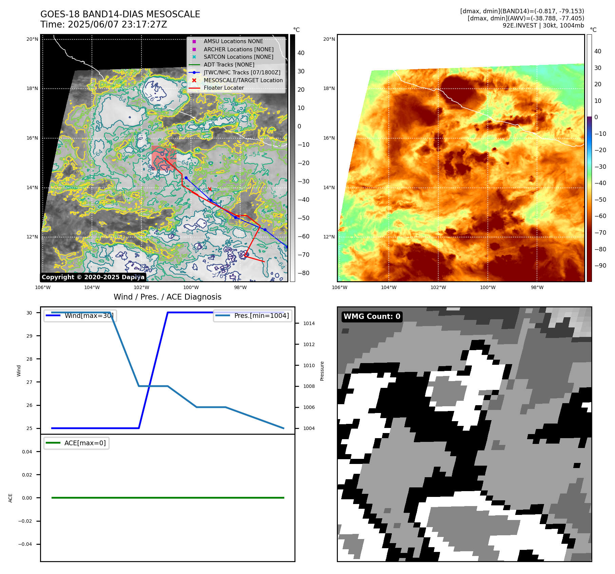Click the green line sample for ADT Tracks
The image size is (615, 574).
[x=194, y=65]
